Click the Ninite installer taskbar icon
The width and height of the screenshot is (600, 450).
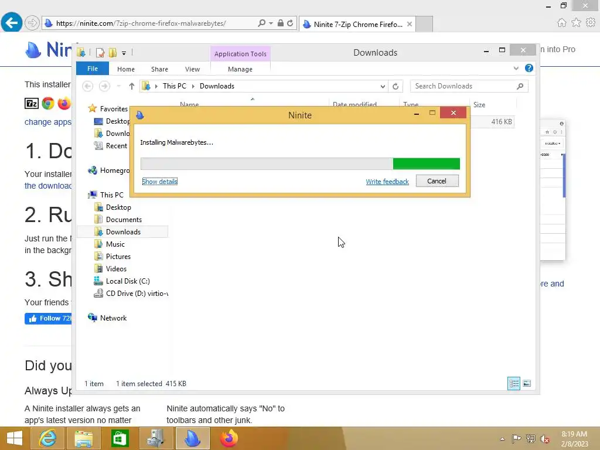tap(192, 438)
